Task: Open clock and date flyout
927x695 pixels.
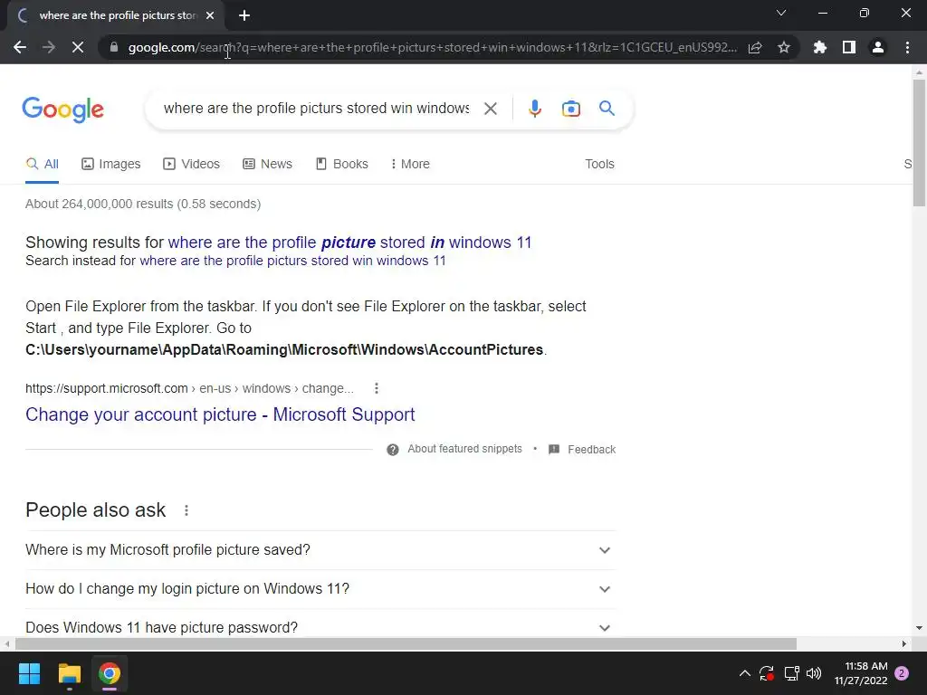Action: pos(861,673)
